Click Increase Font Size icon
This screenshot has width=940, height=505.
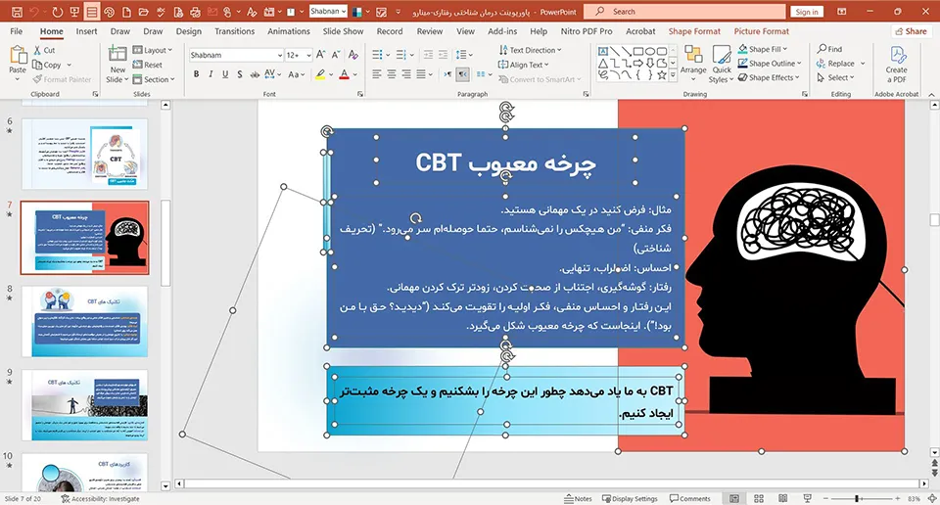tap(321, 55)
